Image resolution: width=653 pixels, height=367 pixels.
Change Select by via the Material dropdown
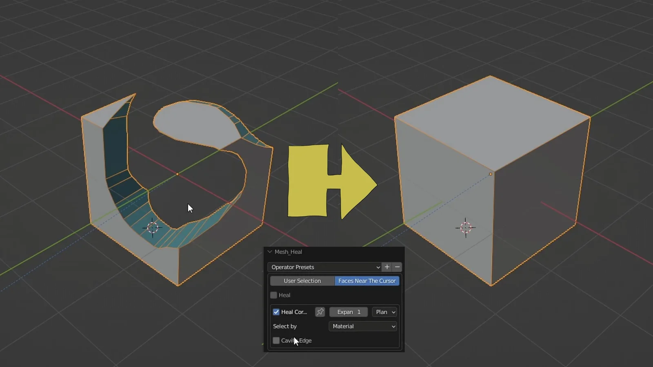(x=362, y=326)
